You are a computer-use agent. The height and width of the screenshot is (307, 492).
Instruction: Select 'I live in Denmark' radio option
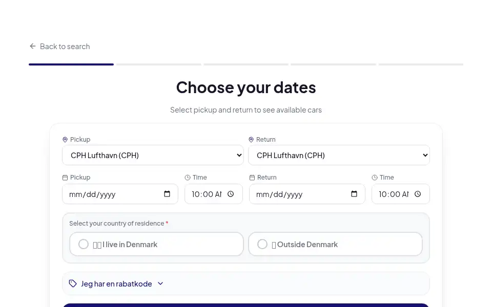157,244
